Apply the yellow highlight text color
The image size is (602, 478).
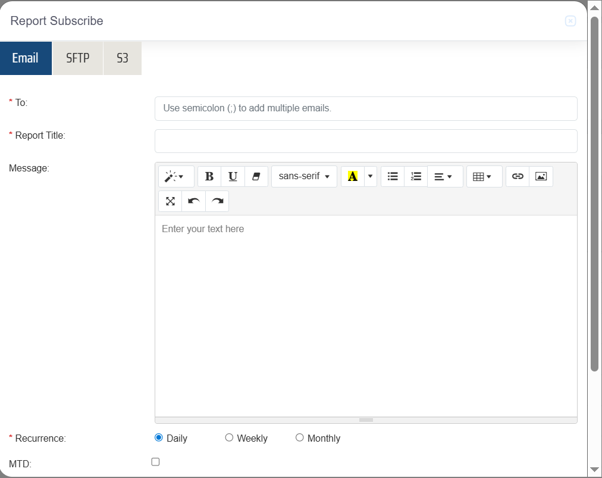click(353, 177)
